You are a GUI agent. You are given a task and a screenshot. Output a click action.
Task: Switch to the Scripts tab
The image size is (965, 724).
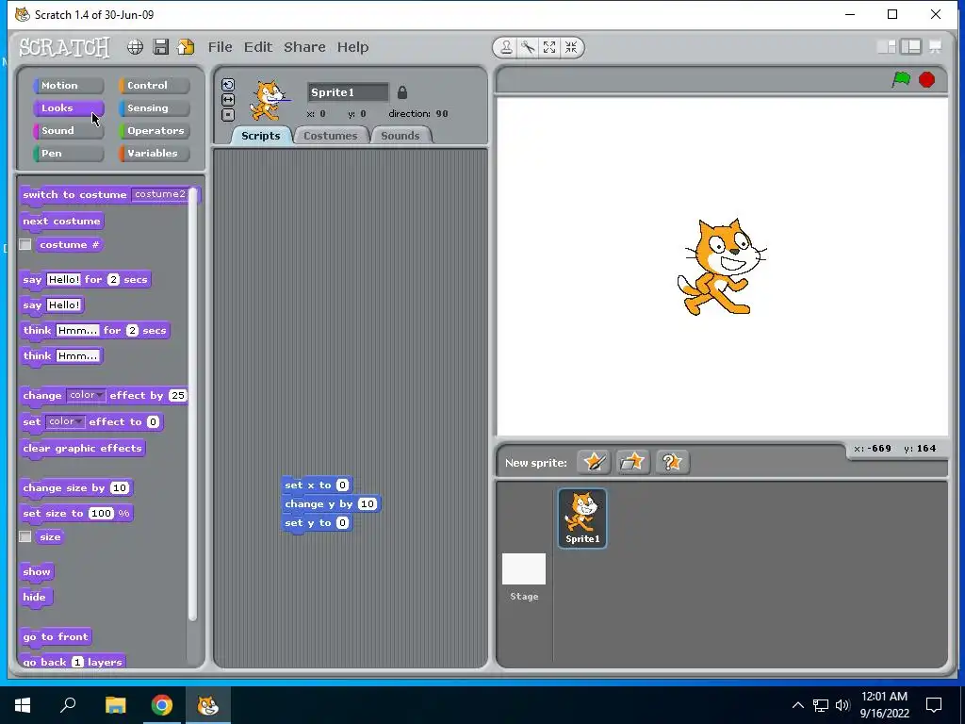pyautogui.click(x=260, y=136)
